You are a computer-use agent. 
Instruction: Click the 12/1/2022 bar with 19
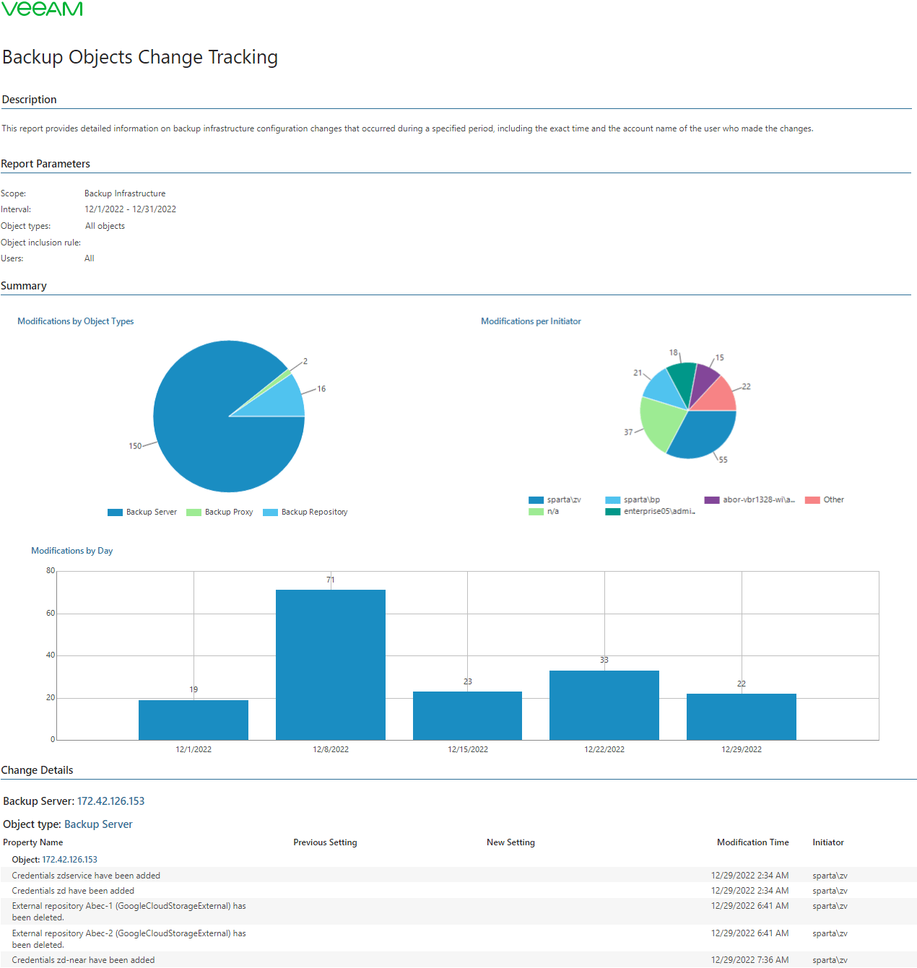tap(194, 720)
